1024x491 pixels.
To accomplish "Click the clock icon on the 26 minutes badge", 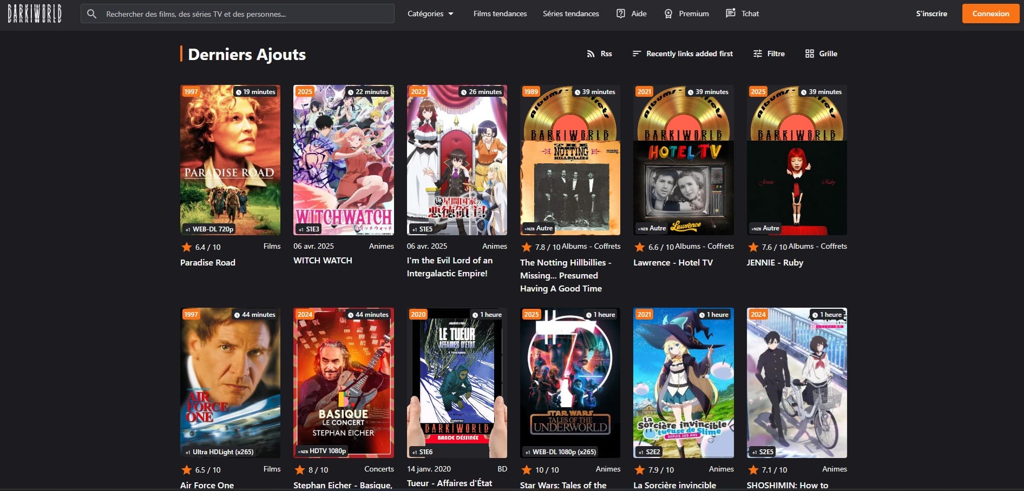I will pyautogui.click(x=464, y=92).
